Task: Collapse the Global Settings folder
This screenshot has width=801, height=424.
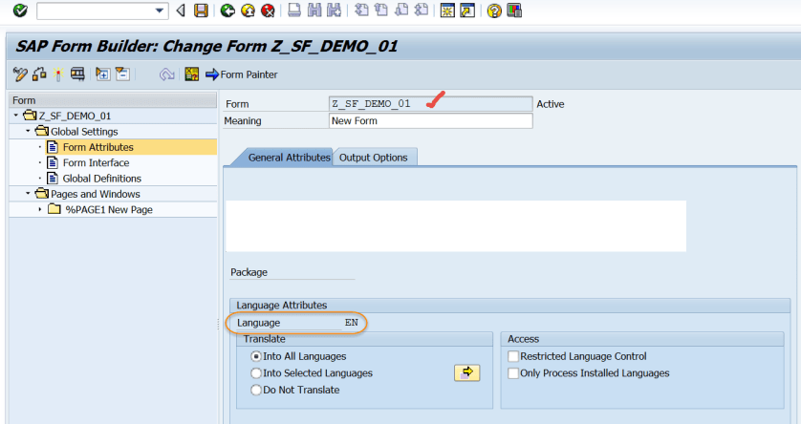Action: [28, 131]
